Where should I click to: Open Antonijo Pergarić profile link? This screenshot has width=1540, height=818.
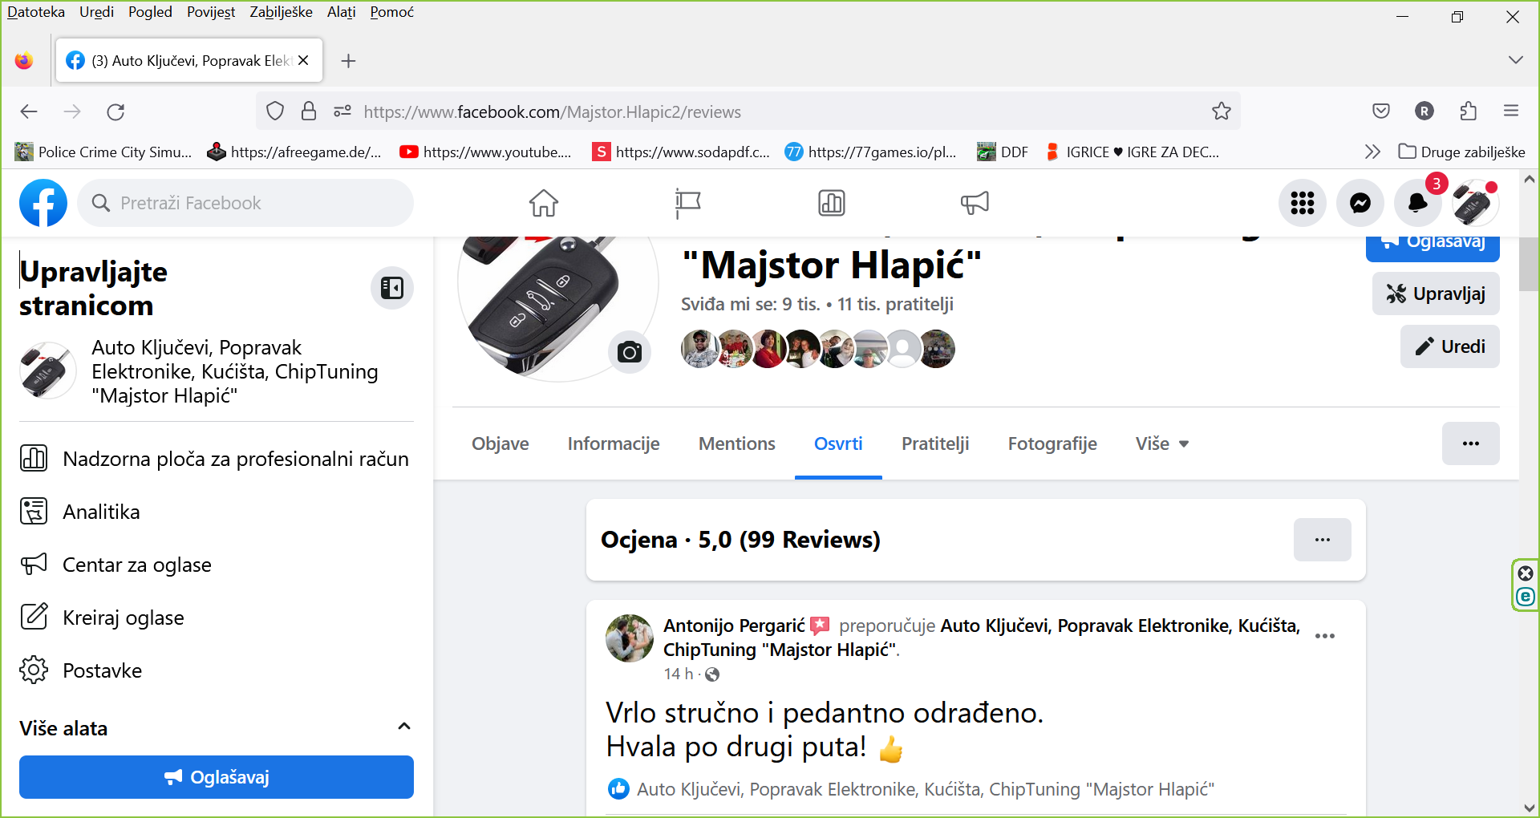(734, 626)
